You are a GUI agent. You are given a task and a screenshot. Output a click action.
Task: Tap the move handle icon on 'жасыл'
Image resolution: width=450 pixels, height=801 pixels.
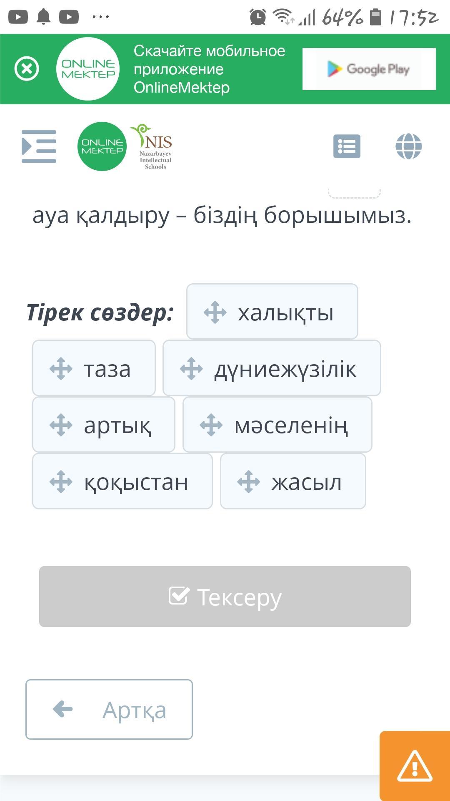[x=249, y=481]
